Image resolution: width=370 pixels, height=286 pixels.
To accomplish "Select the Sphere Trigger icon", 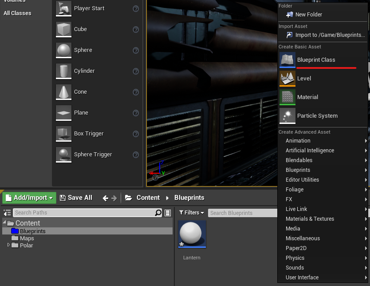I will (x=63, y=155).
